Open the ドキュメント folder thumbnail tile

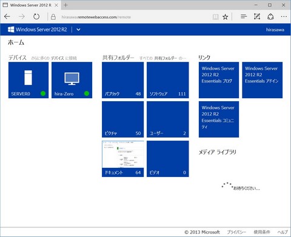[123, 159]
